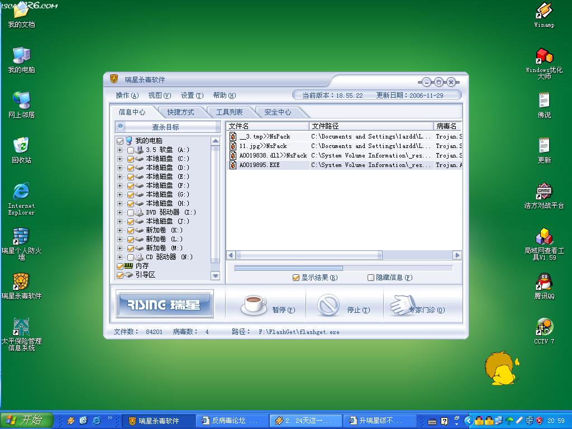Open the 浩方对战平台 desktop shortcut

click(544, 196)
